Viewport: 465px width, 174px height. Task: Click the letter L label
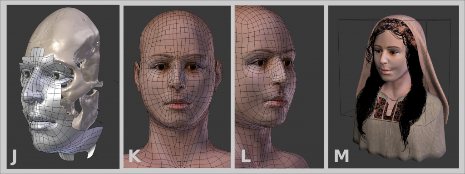coord(246,156)
